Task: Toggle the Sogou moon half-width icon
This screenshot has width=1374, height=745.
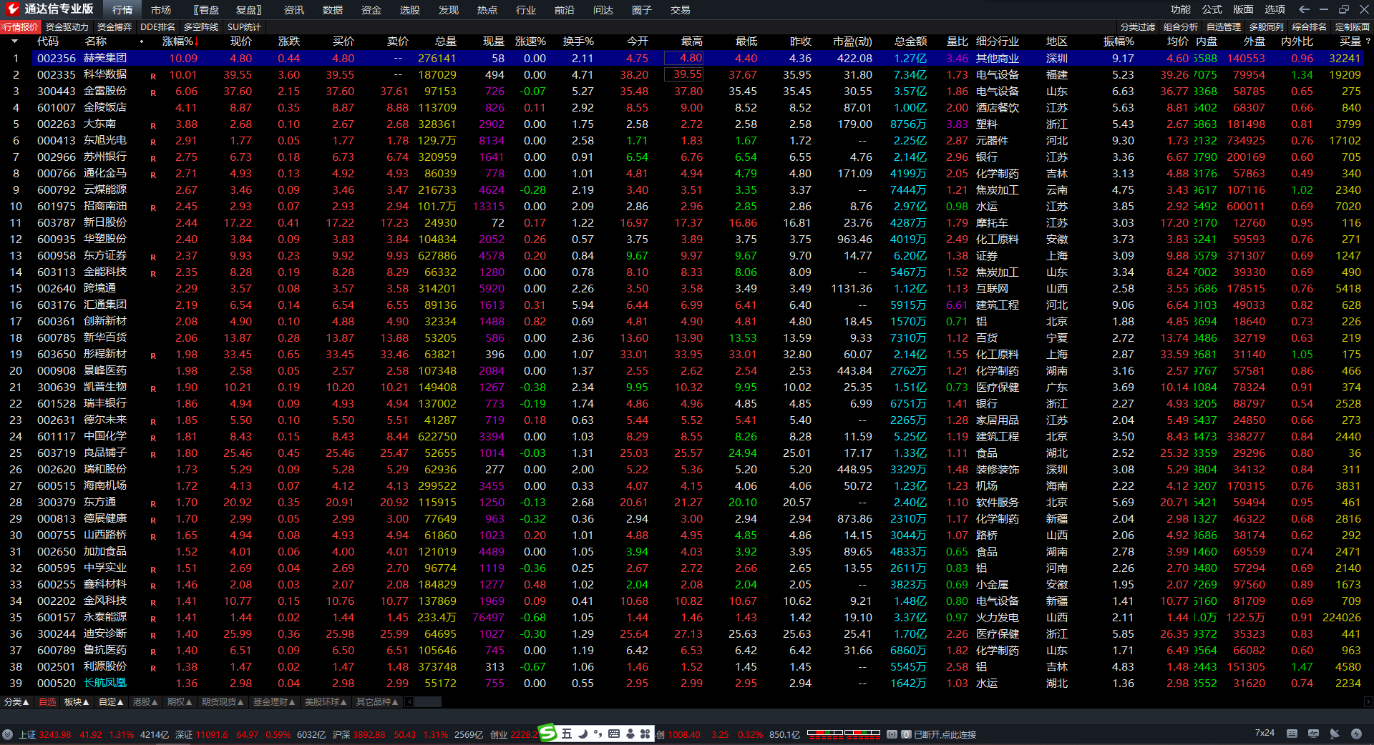Action: (583, 734)
